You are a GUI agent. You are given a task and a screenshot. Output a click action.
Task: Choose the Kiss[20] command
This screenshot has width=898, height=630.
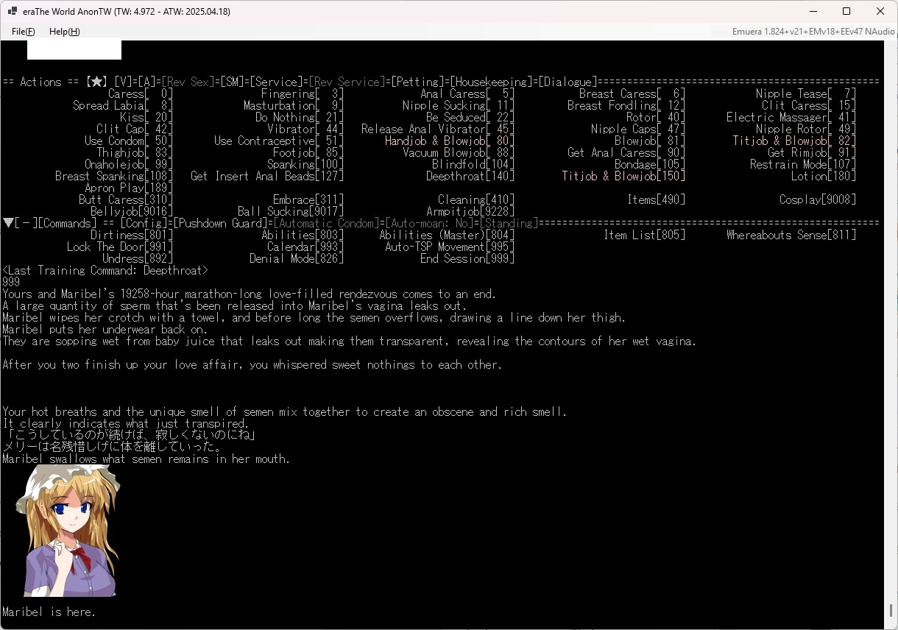coord(146,117)
